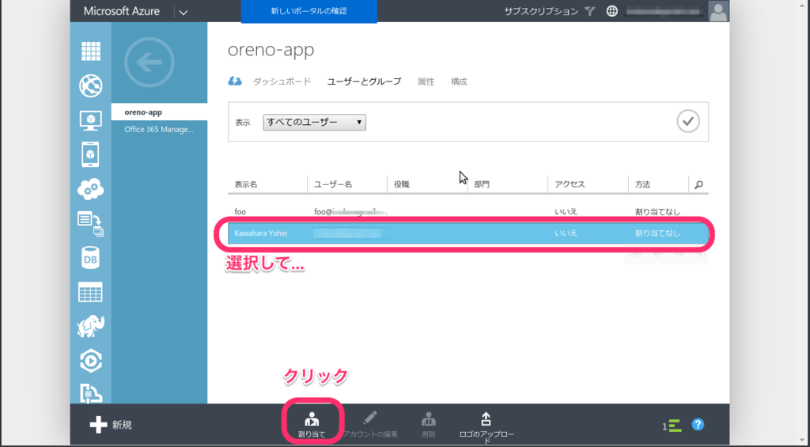Open the user account avatar icon
Screen dimensions: 810x447
(x=718, y=11)
